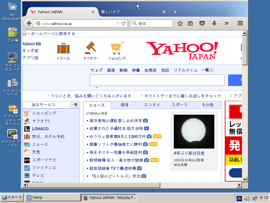Open the コマンド プロンプト desktop icon

12,138
